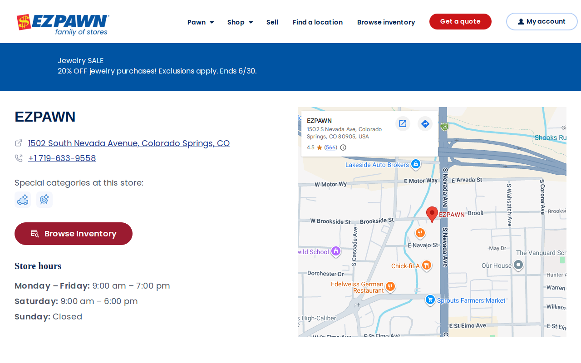Screen dimensions: 581x363
Task: Click the Get a quote button
Action: point(460,21)
